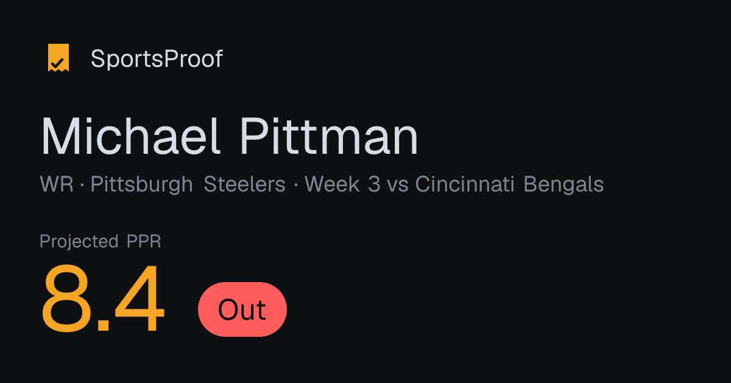Click the PPR abbreviation text

tap(144, 241)
